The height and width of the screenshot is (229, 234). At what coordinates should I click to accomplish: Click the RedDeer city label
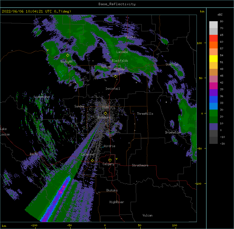point(120,69)
